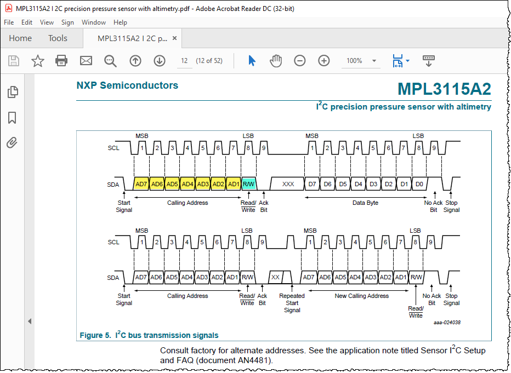Open the Sign menu
The height and width of the screenshot is (373, 511).
point(67,22)
